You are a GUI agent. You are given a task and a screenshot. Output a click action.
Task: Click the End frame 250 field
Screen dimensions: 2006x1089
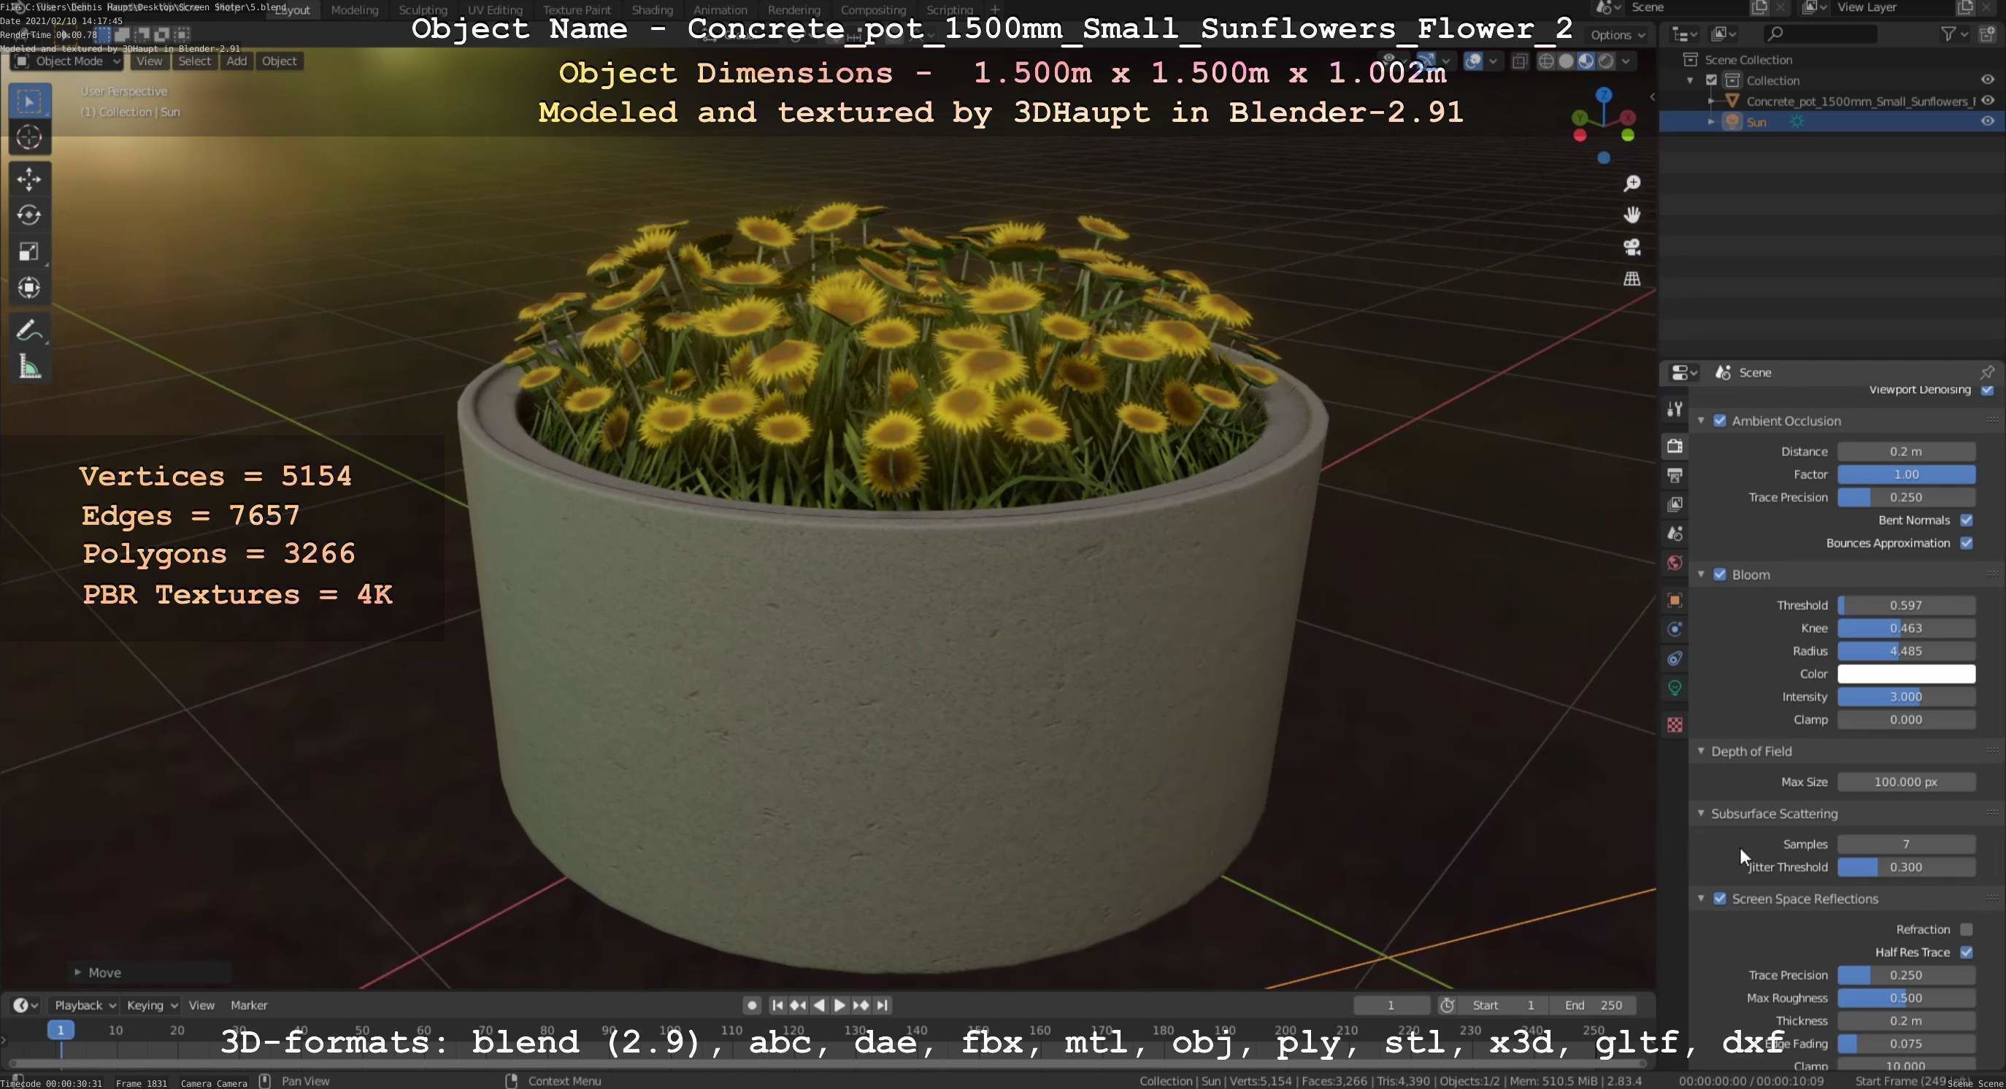coord(1593,1005)
